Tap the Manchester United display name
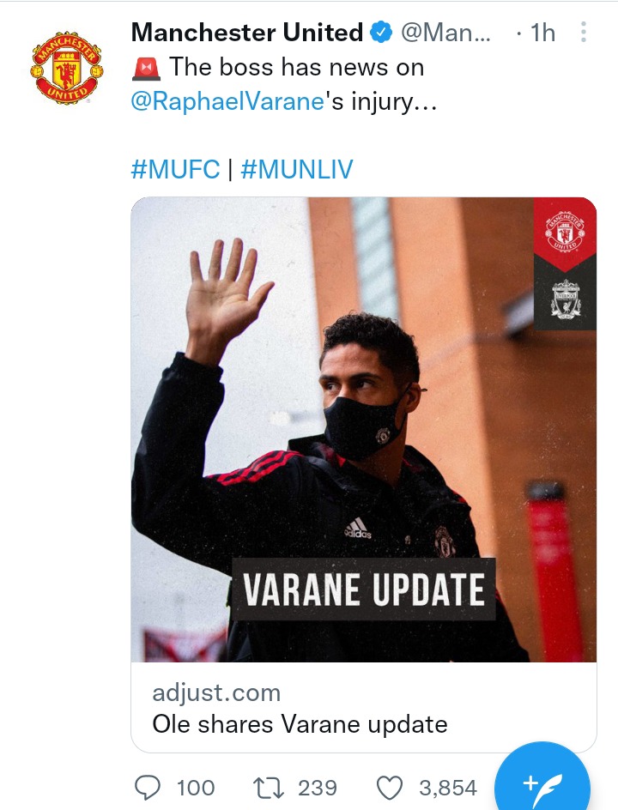This screenshot has width=618, height=810. coord(247,33)
